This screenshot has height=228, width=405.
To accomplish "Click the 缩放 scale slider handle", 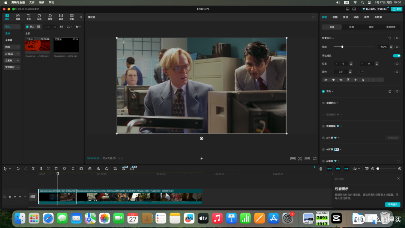I will (342, 47).
